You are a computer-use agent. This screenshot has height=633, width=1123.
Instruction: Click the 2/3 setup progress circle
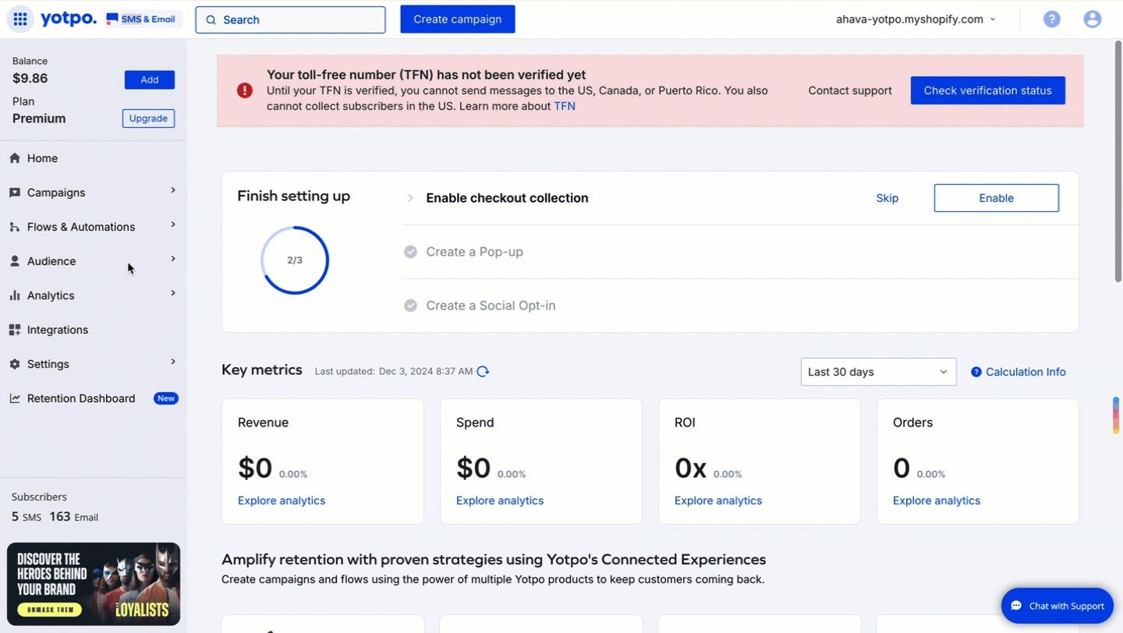pyautogui.click(x=295, y=260)
